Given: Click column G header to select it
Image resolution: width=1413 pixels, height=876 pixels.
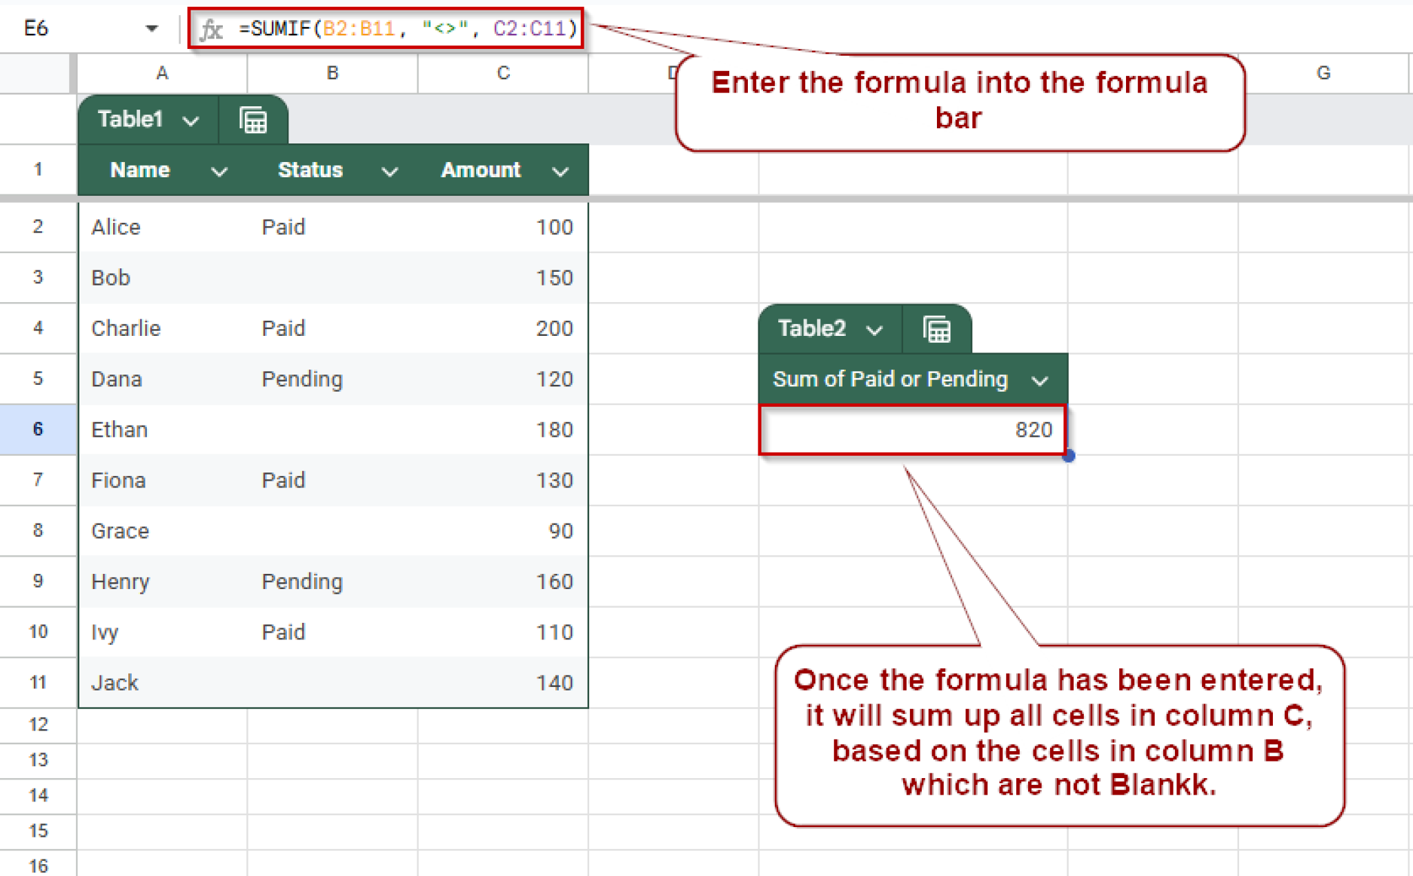Looking at the screenshot, I should tap(1324, 73).
